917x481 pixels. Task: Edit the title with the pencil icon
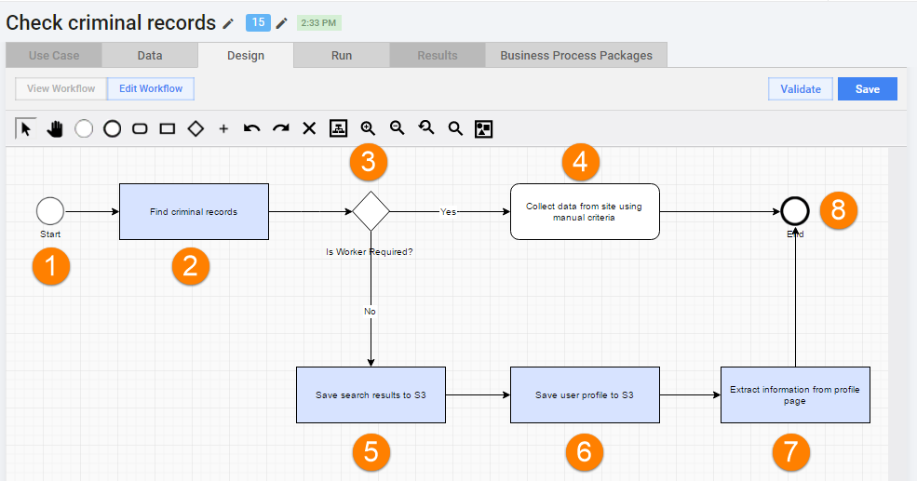tap(228, 24)
